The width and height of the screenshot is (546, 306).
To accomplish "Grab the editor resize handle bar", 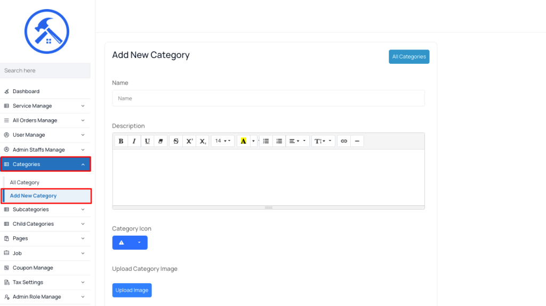I will [x=269, y=208].
